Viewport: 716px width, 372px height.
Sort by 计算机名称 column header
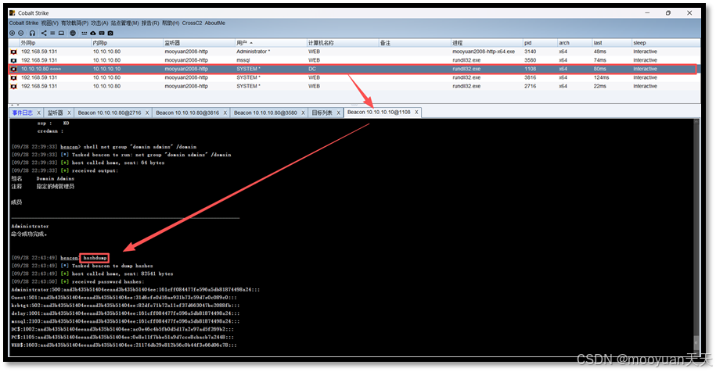coord(342,43)
